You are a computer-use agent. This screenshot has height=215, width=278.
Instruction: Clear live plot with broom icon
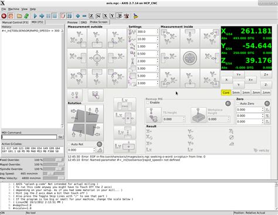135,16
